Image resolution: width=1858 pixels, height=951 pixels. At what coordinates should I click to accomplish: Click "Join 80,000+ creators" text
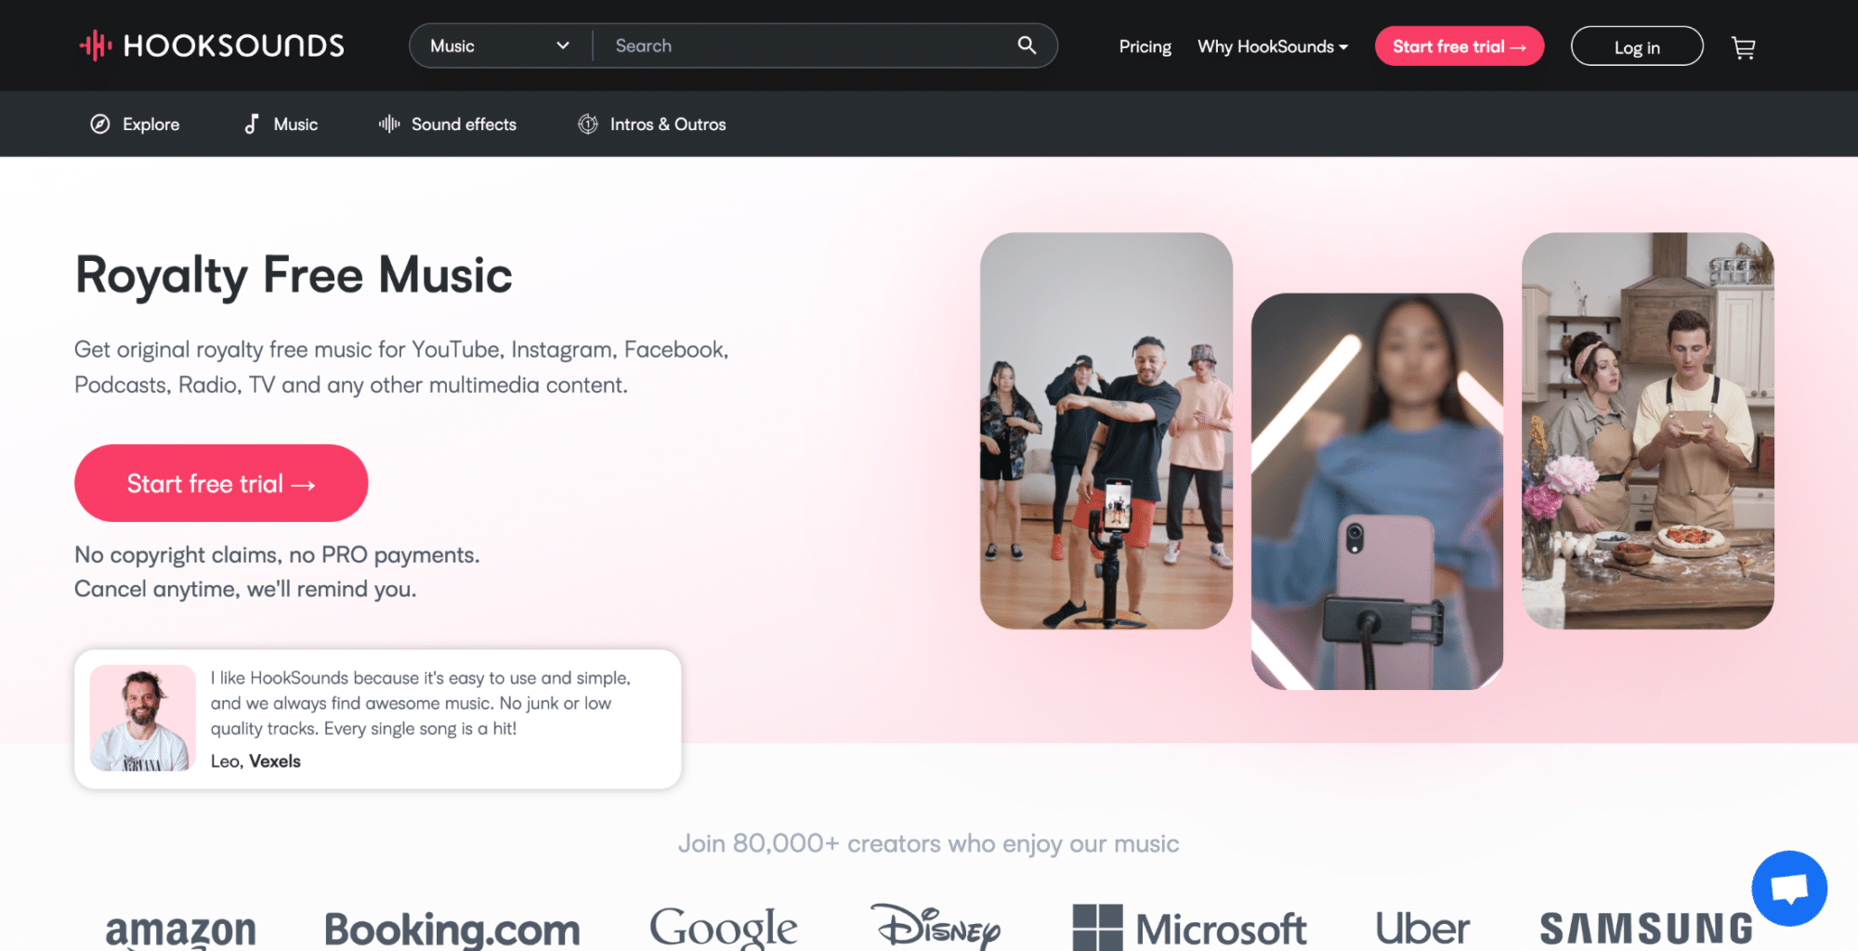(929, 843)
